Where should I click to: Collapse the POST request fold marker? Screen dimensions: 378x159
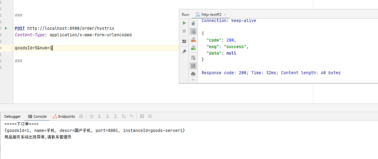point(13,29)
